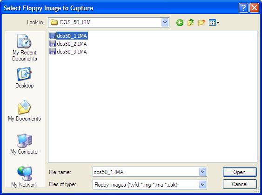The height and width of the screenshot is (195, 262).
Task: Go back using the green arrow icon
Action: [180, 22]
